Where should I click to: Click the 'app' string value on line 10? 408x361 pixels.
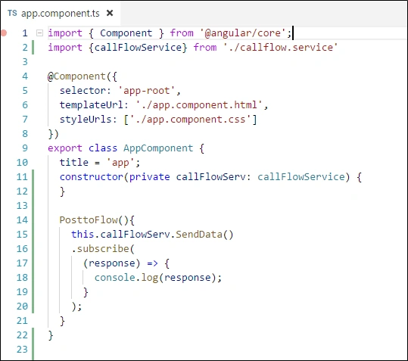[x=120, y=163]
